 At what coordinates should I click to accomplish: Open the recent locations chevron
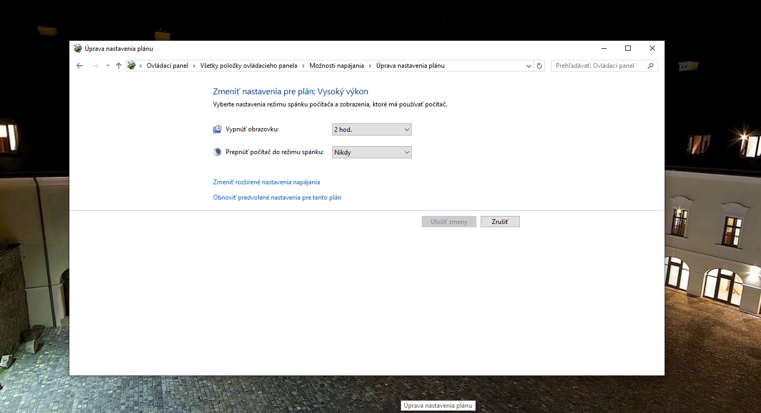point(108,66)
